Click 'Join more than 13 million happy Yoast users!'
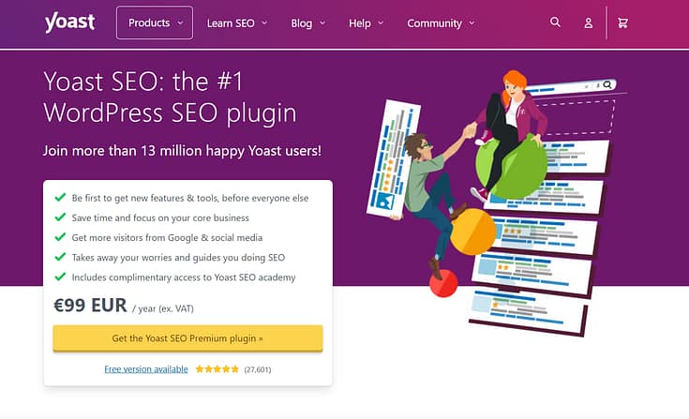Screen dimensions: 689x419 pos(183,151)
